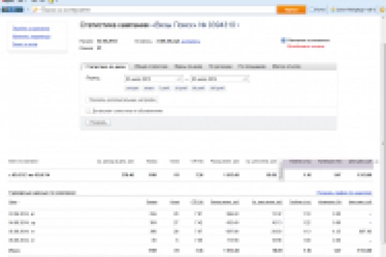
Task: Click the yellow star item in the right toolbar
Action: [353, 10]
